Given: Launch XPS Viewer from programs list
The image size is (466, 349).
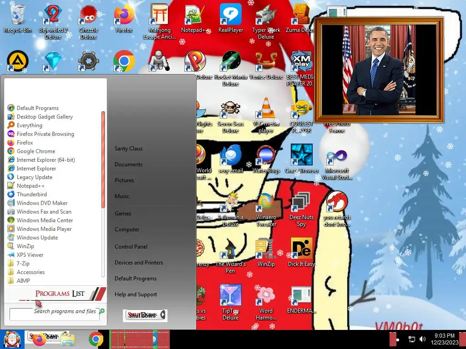Looking at the screenshot, I should point(30,254).
